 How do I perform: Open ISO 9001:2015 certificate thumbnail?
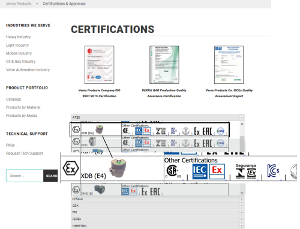click(100, 65)
